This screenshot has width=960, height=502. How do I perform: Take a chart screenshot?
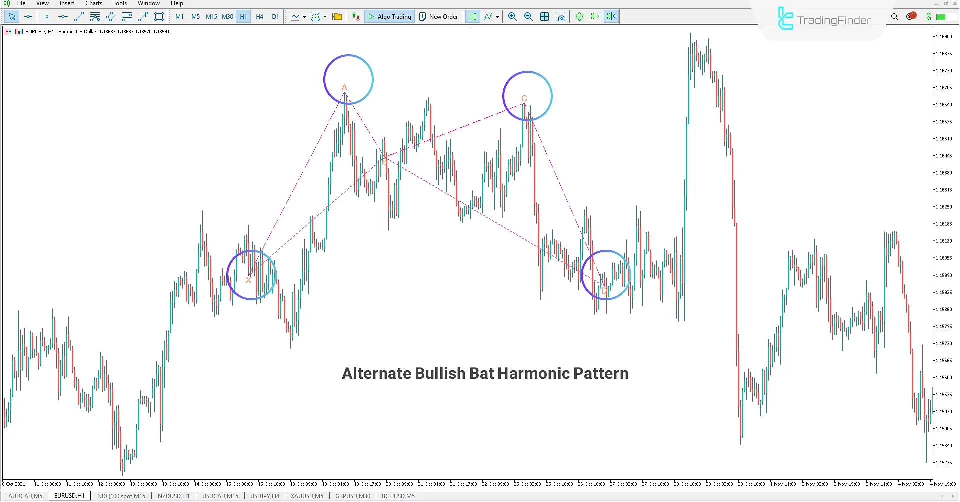(x=561, y=16)
